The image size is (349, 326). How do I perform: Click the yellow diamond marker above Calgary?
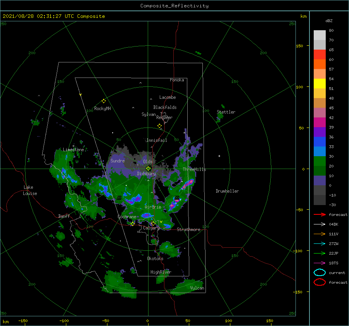153,223
